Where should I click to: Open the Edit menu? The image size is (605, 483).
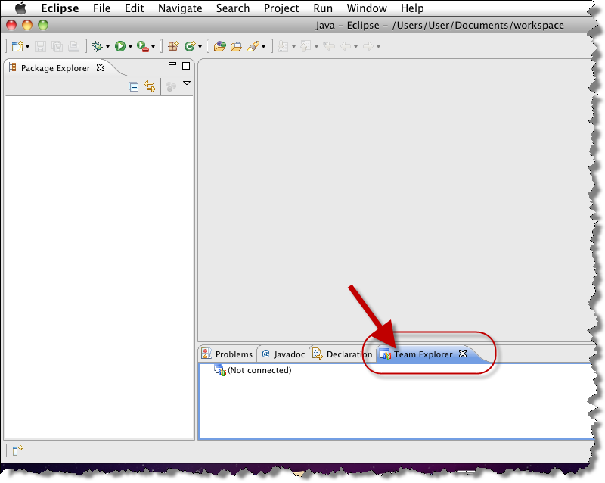(x=134, y=8)
